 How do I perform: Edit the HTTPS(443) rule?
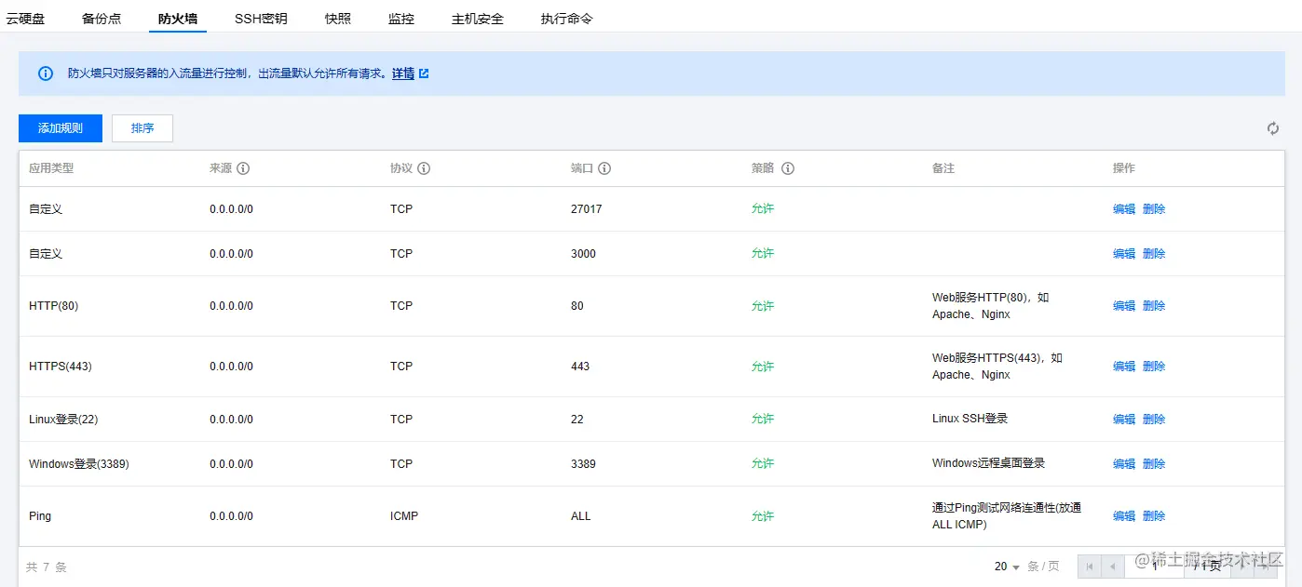pos(1124,367)
